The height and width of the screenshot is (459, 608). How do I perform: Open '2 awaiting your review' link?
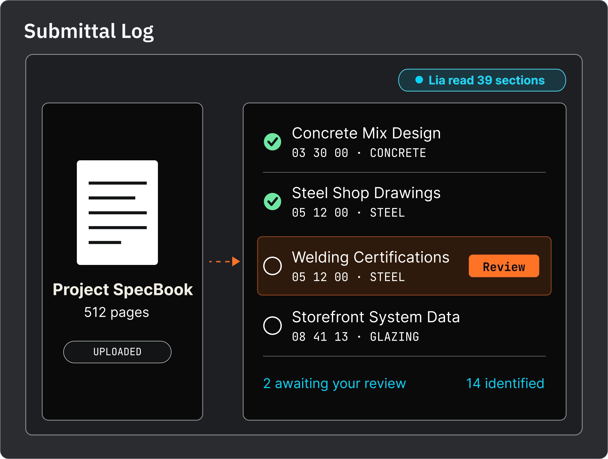(x=334, y=384)
